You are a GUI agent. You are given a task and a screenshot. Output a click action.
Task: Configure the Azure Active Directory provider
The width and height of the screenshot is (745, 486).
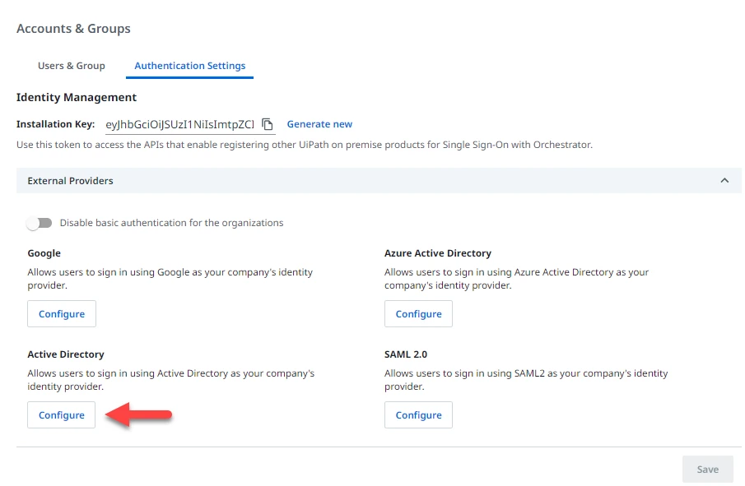418,313
